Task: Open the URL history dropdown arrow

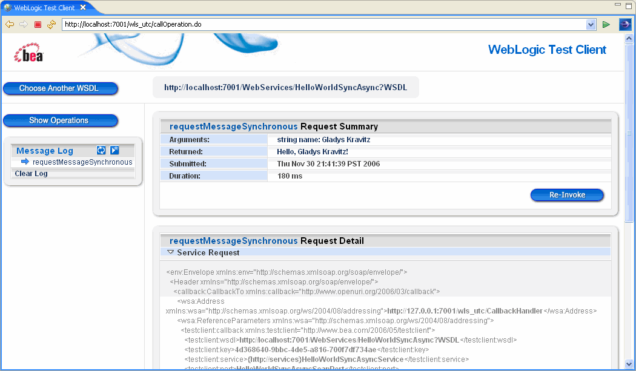Action: point(591,24)
